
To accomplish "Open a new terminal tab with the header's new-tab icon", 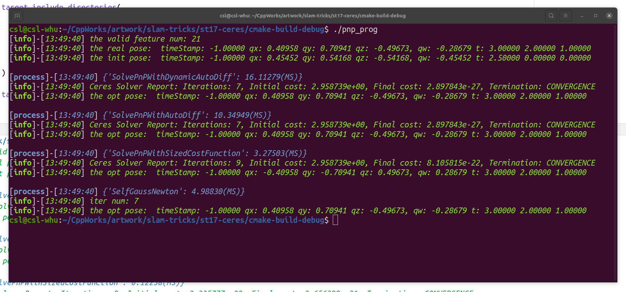I will 17,16.
